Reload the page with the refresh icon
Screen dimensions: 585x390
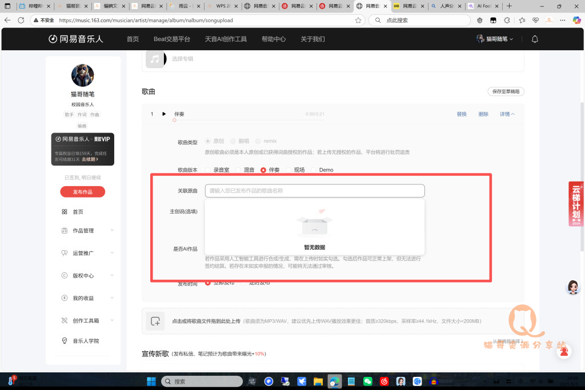pyautogui.click(x=21, y=20)
